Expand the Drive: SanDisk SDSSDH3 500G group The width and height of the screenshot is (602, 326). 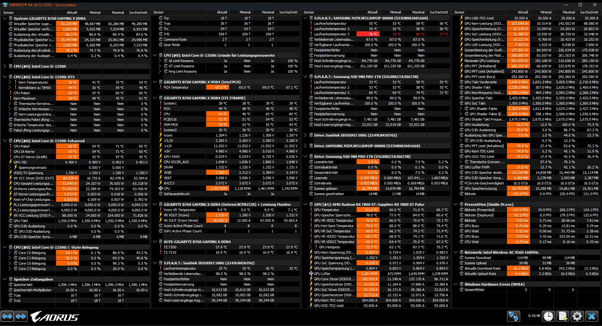(x=306, y=135)
